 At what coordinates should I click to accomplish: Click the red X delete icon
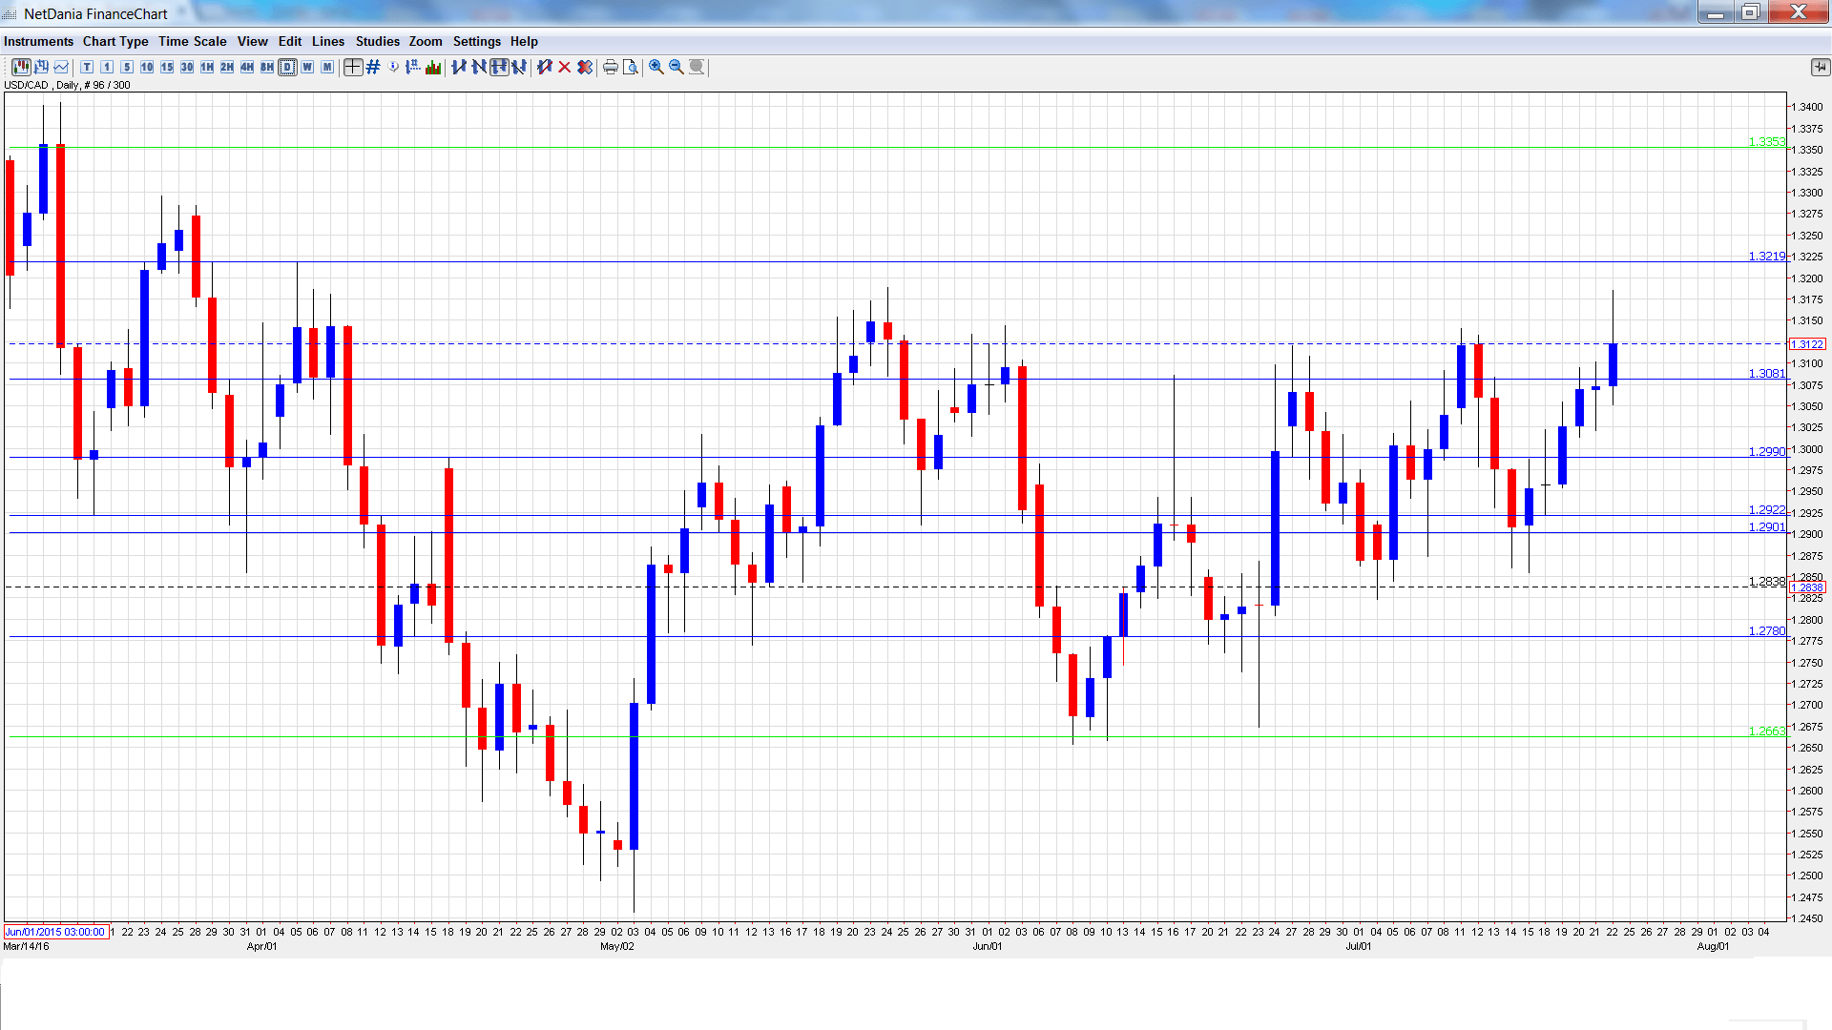[565, 67]
